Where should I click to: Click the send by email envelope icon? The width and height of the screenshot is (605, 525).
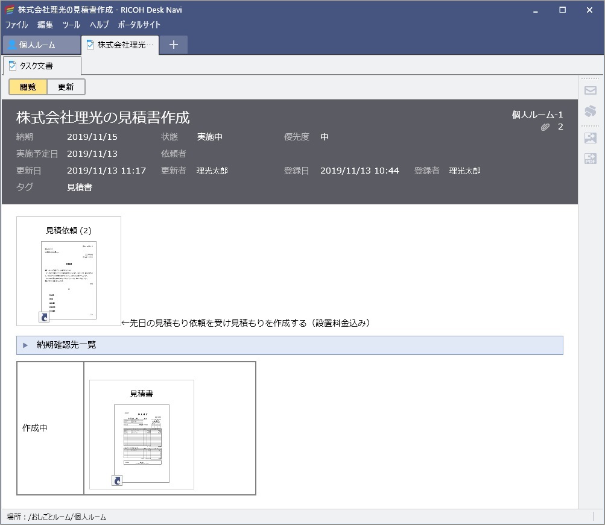pos(590,90)
